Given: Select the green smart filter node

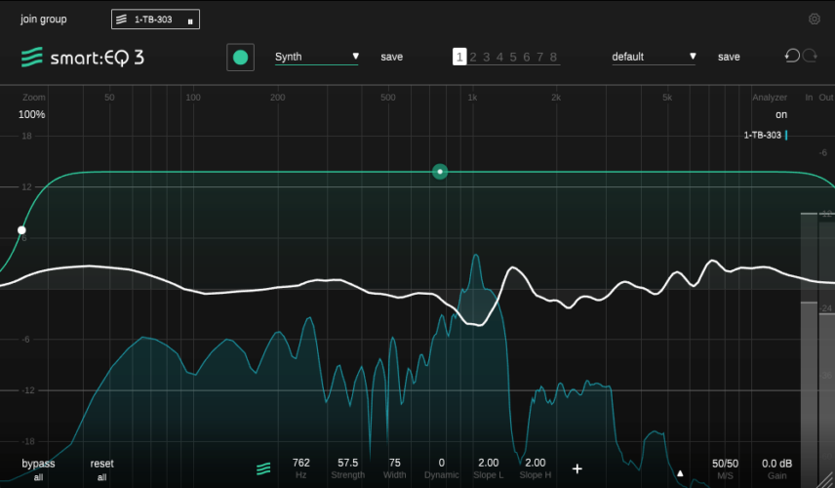Looking at the screenshot, I should (x=440, y=172).
